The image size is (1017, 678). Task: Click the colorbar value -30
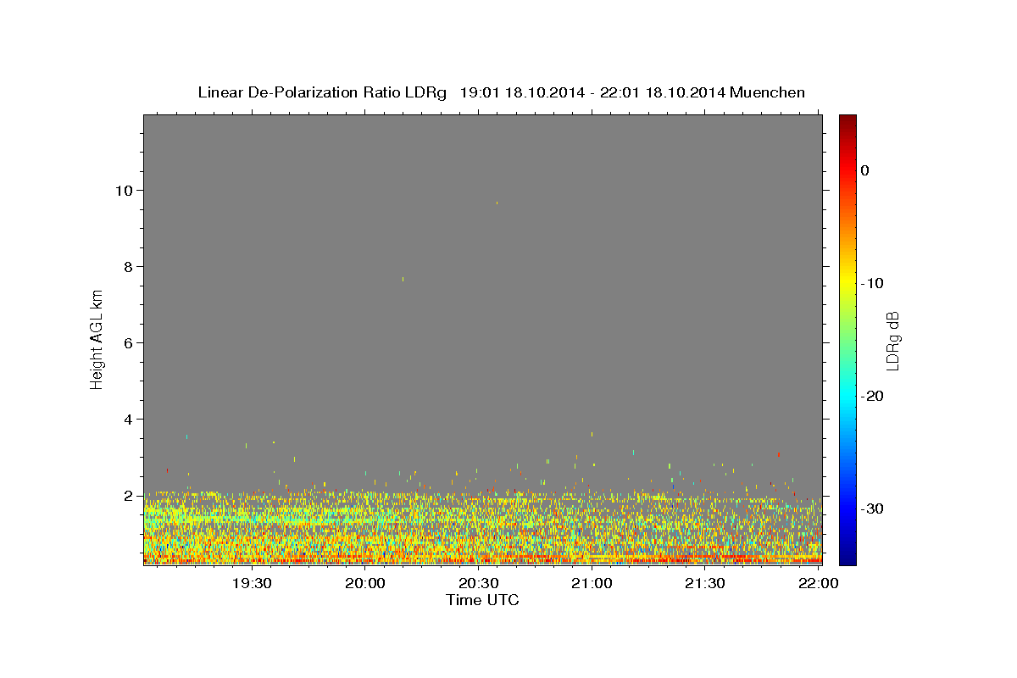[x=871, y=508]
